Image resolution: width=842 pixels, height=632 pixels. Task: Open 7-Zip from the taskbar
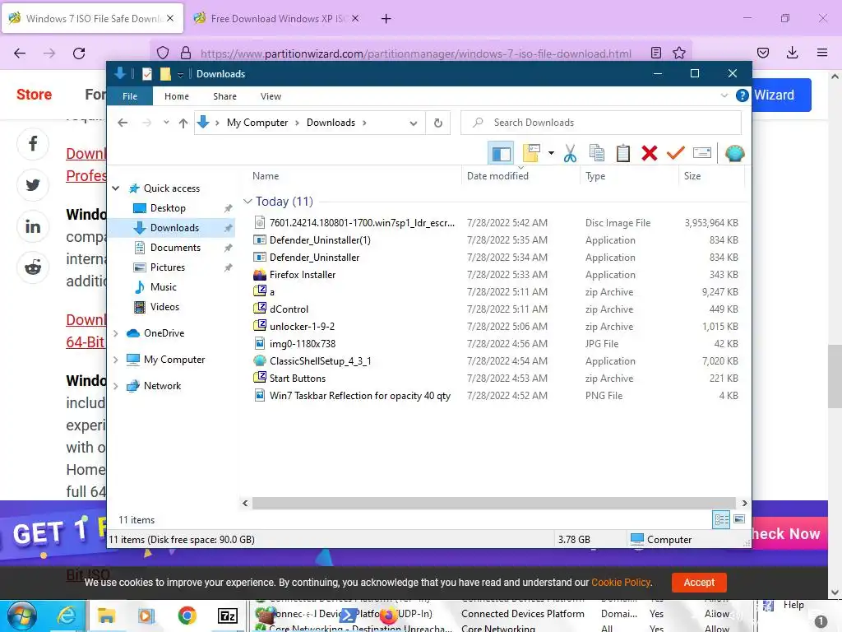pyautogui.click(x=228, y=616)
